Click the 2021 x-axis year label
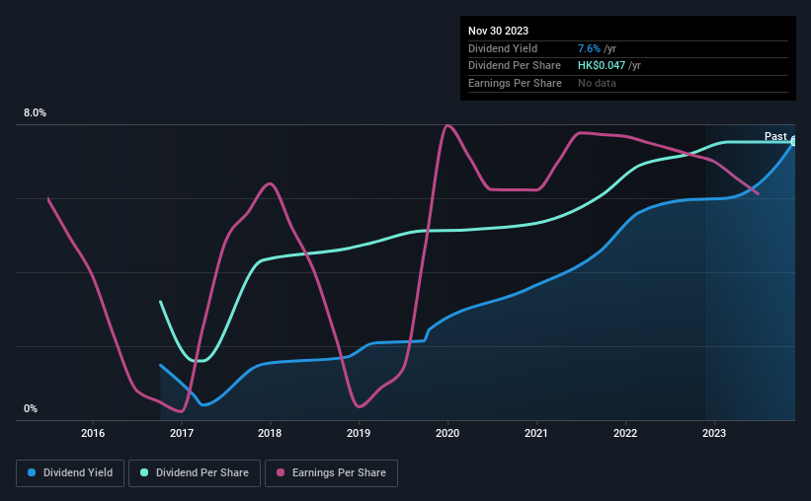811x501 pixels. pos(536,433)
